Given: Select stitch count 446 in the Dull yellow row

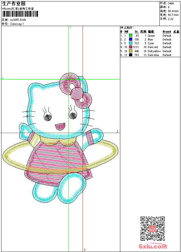Looking at the screenshot, I should coord(137,51).
